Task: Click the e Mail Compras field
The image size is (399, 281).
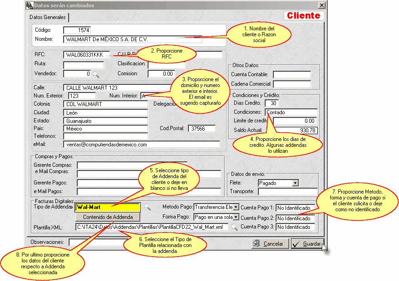Action: point(149,174)
